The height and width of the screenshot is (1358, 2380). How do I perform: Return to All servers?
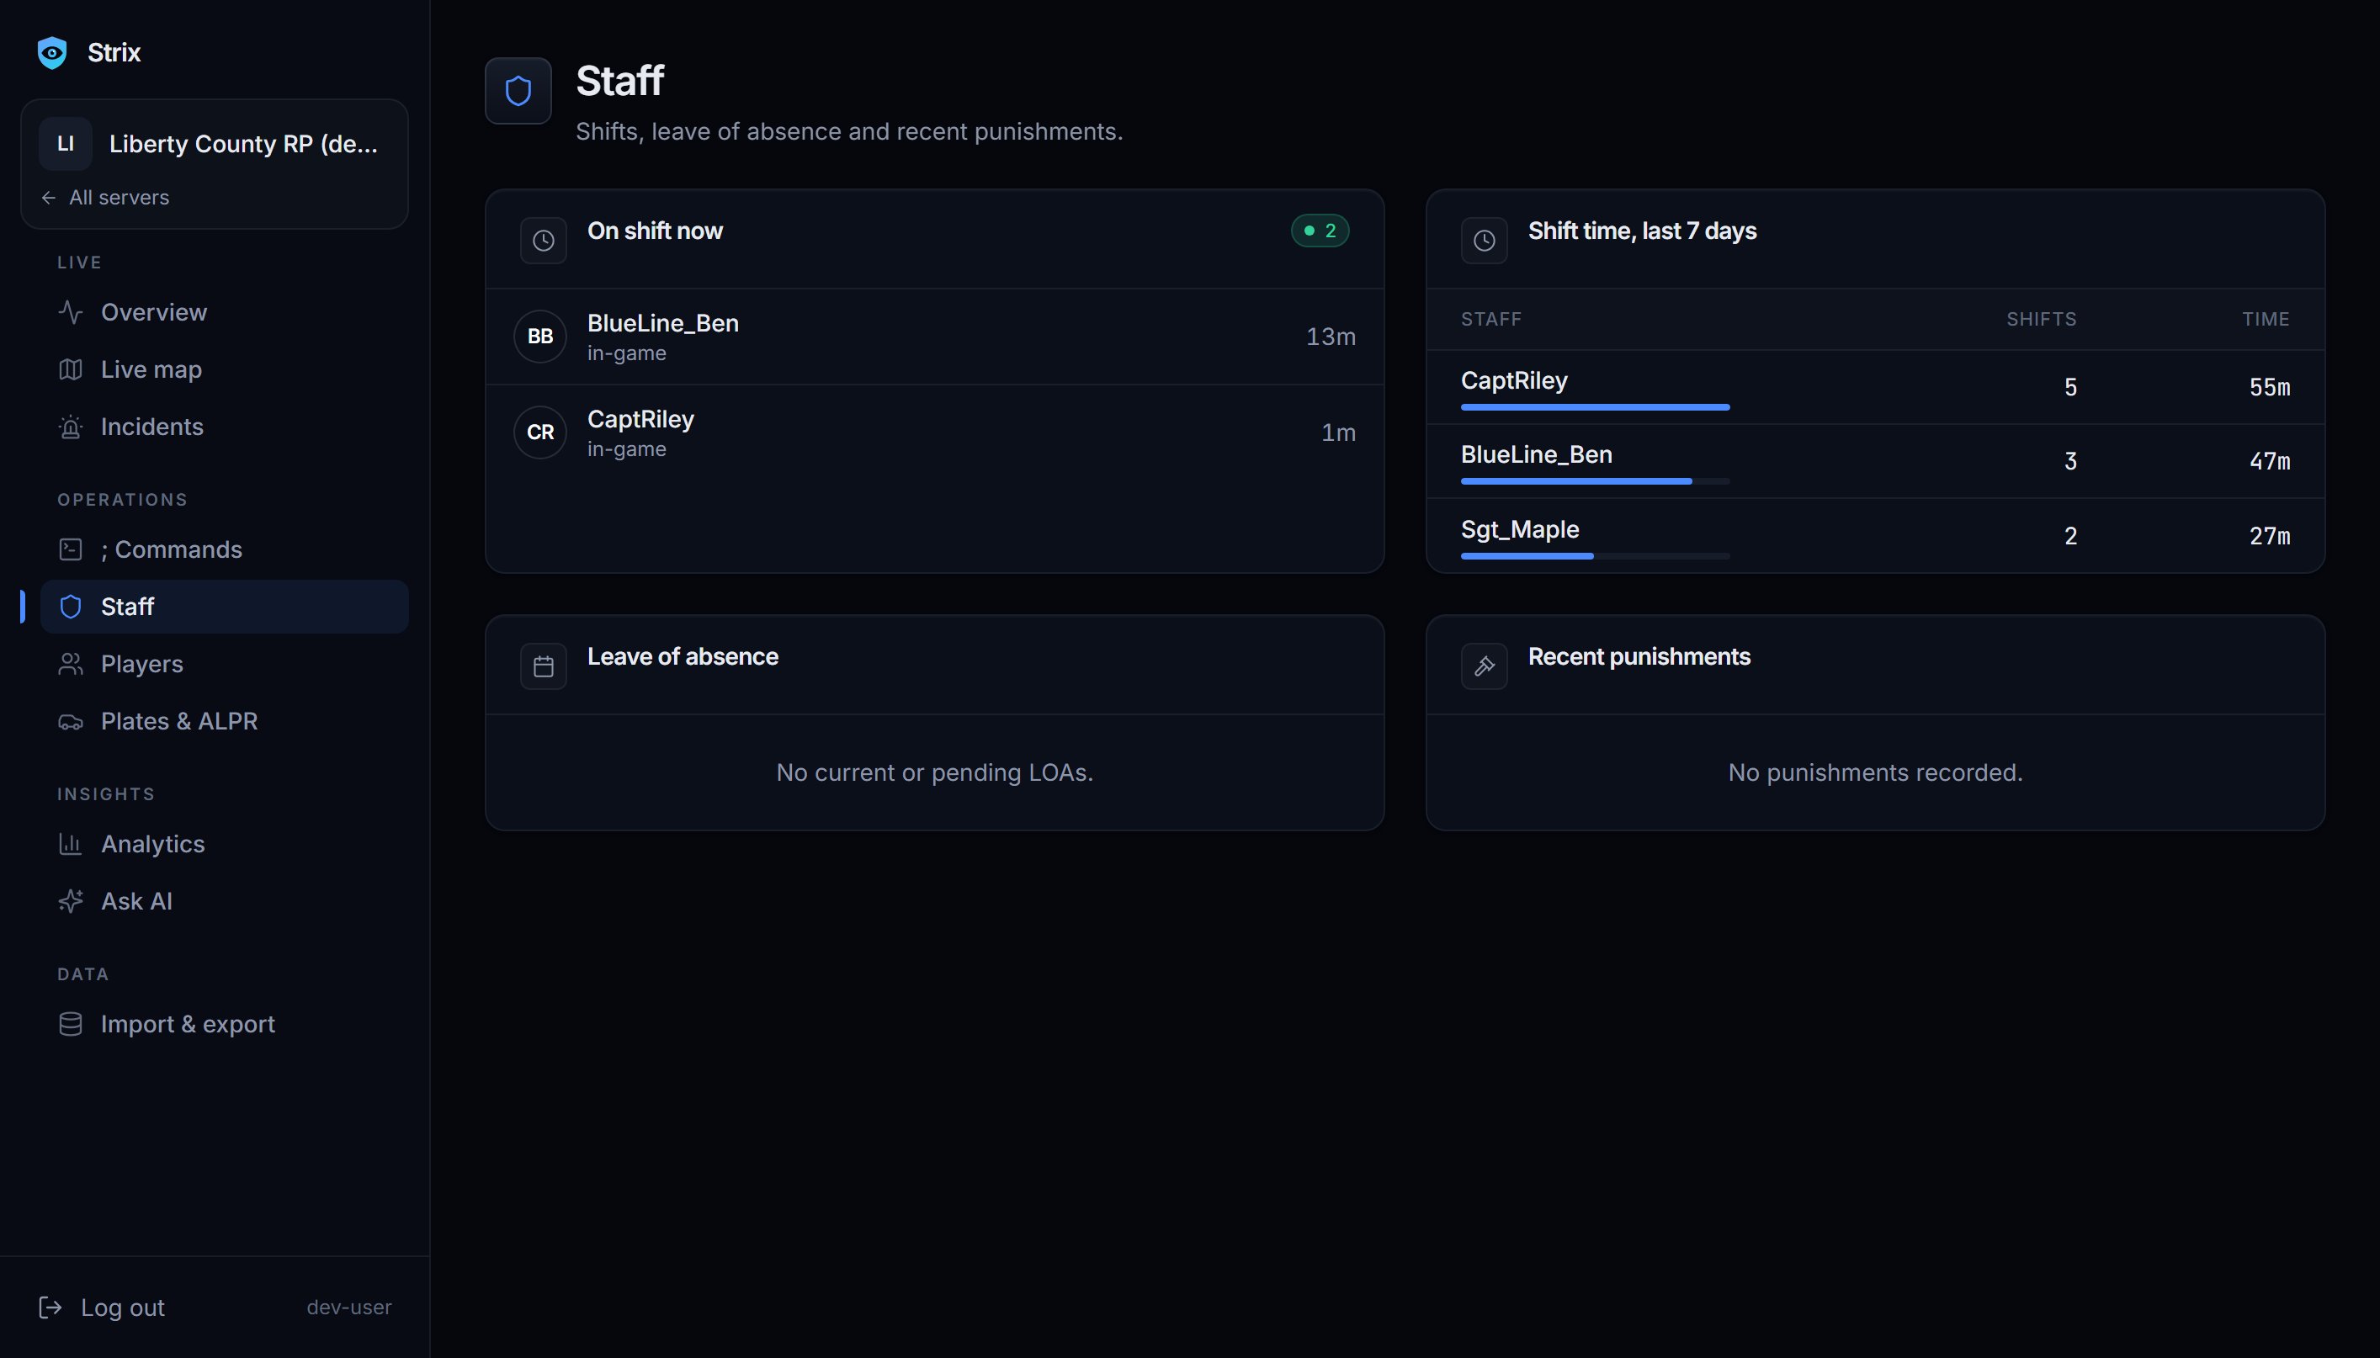105,198
